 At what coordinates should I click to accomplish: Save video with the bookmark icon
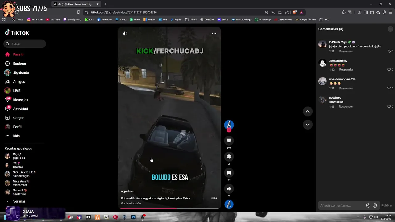pyautogui.click(x=229, y=173)
